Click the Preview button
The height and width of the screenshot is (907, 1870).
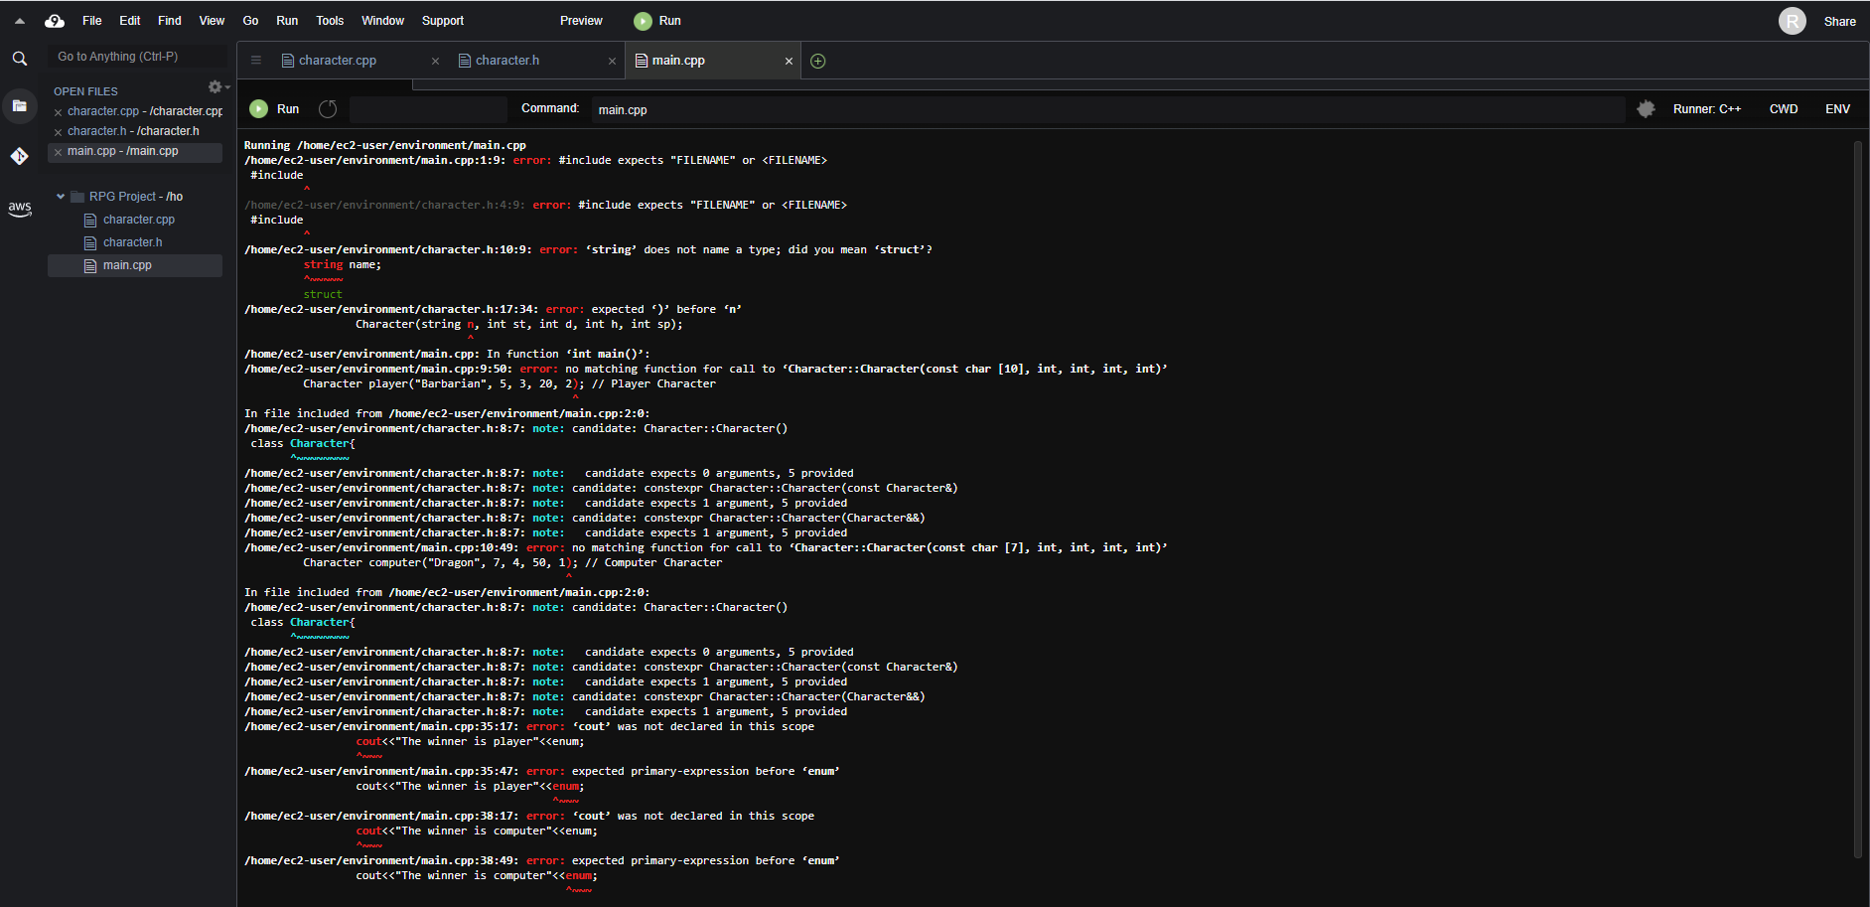[581, 20]
